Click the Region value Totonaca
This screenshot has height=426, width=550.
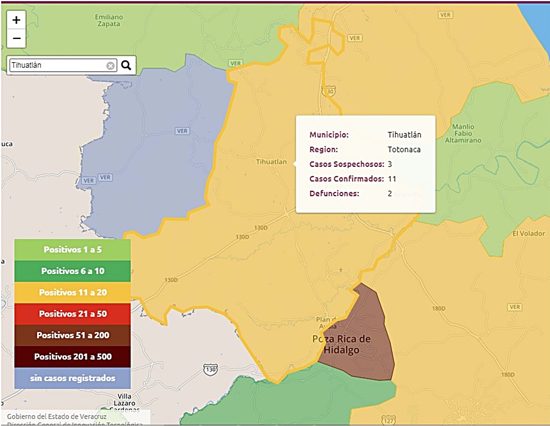click(x=404, y=150)
